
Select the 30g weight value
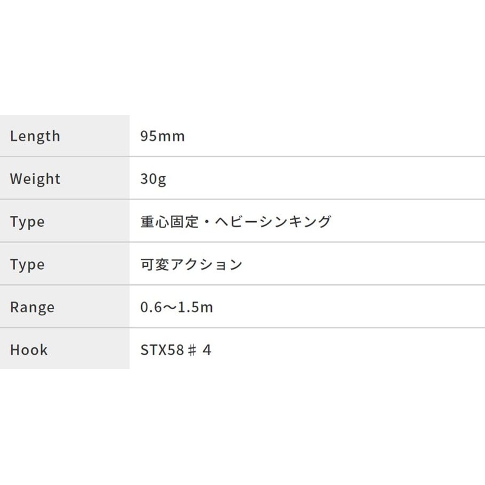click(x=153, y=179)
